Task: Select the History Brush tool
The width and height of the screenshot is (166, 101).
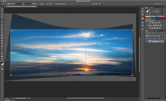Action: click(x=2, y=33)
